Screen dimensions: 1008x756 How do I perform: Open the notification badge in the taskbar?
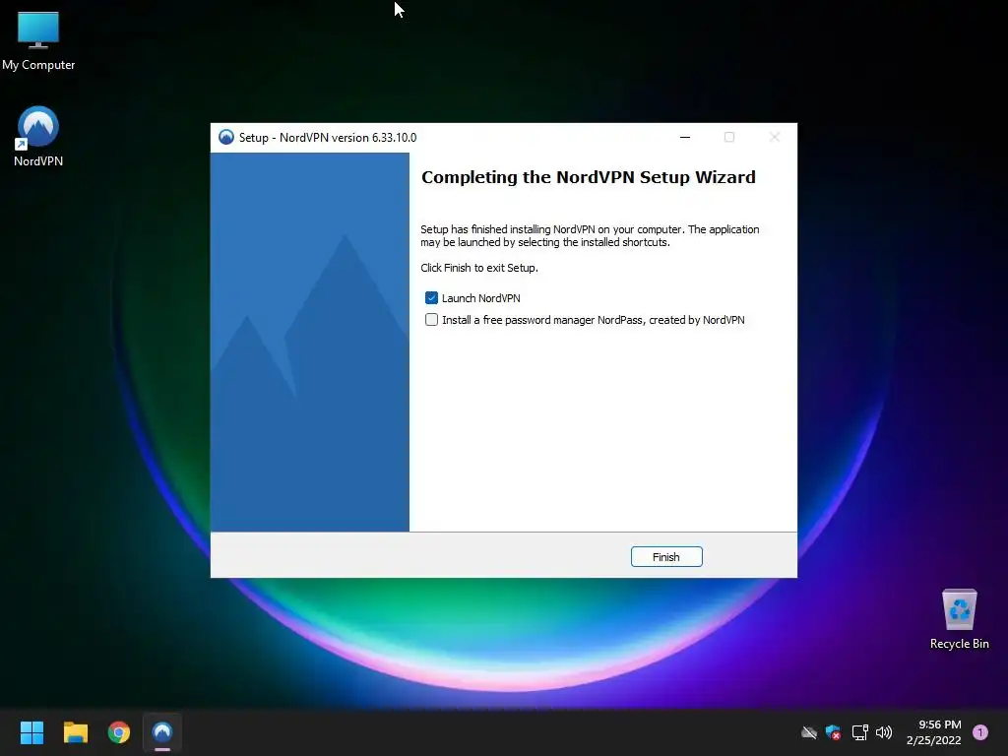980,731
